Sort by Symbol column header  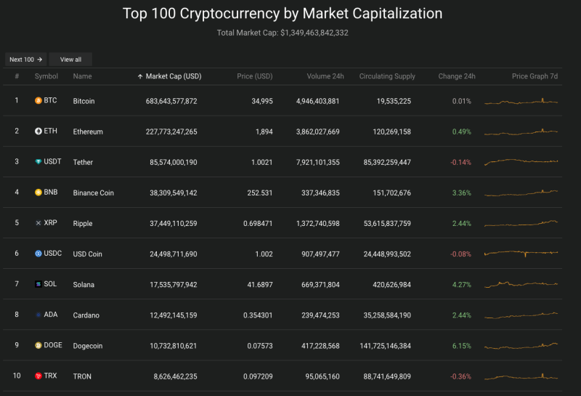point(46,76)
